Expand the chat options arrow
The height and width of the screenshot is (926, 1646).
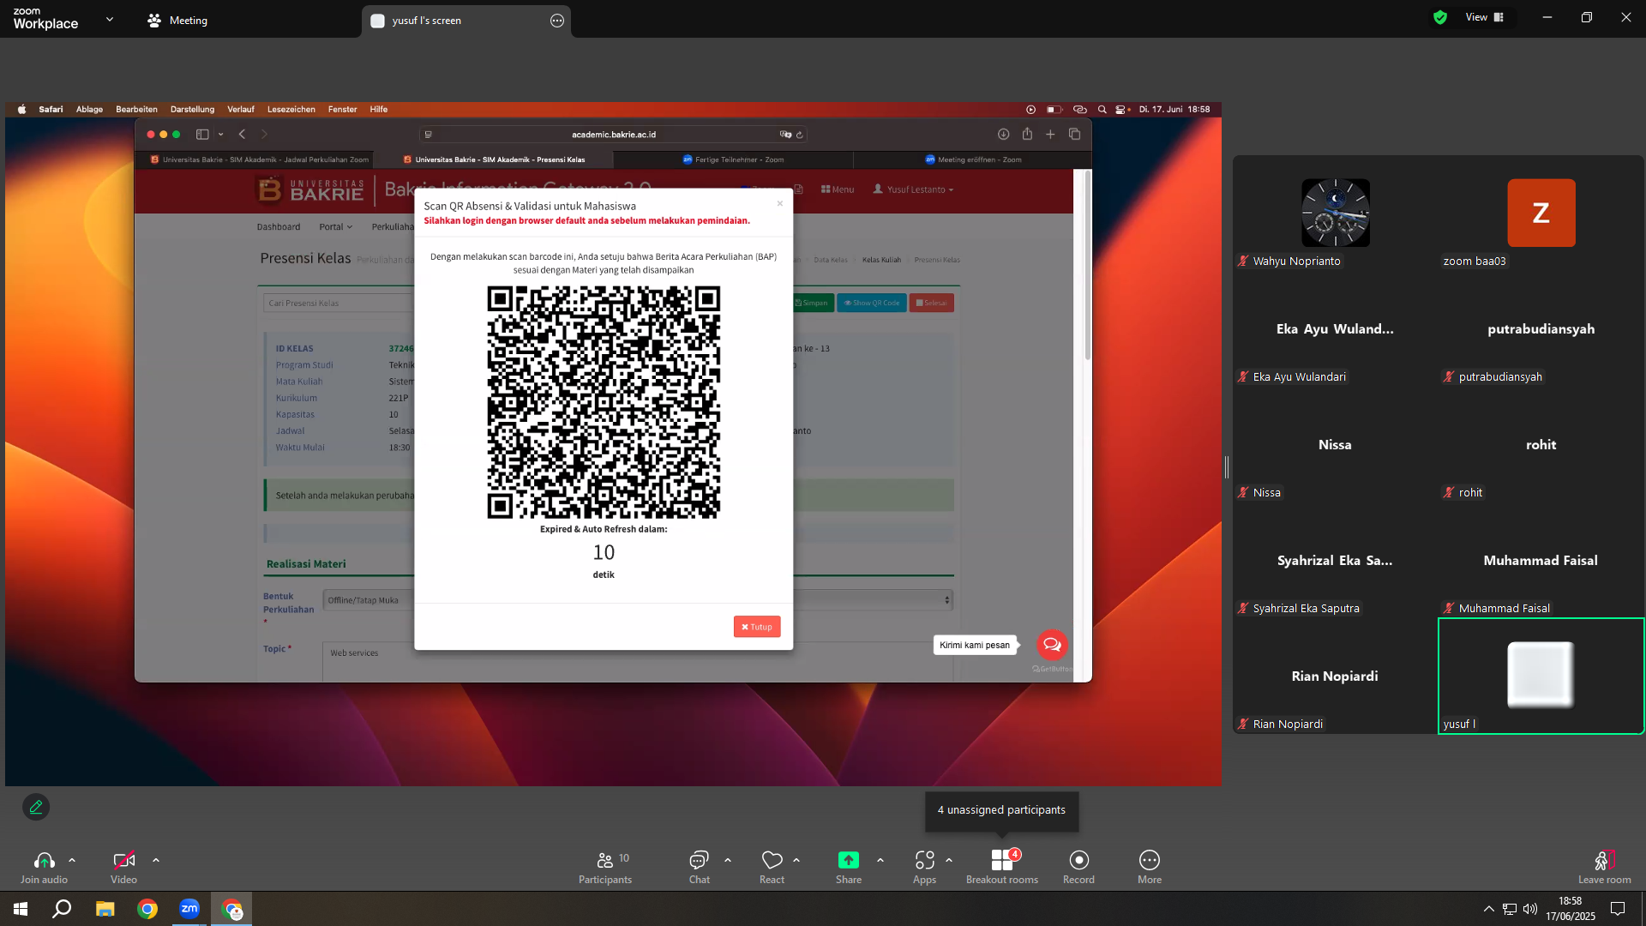coord(728,860)
